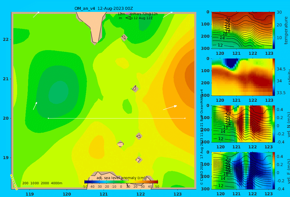Click the western endpoint of the white transect line
This screenshot has height=197, width=290.
coord(48,118)
